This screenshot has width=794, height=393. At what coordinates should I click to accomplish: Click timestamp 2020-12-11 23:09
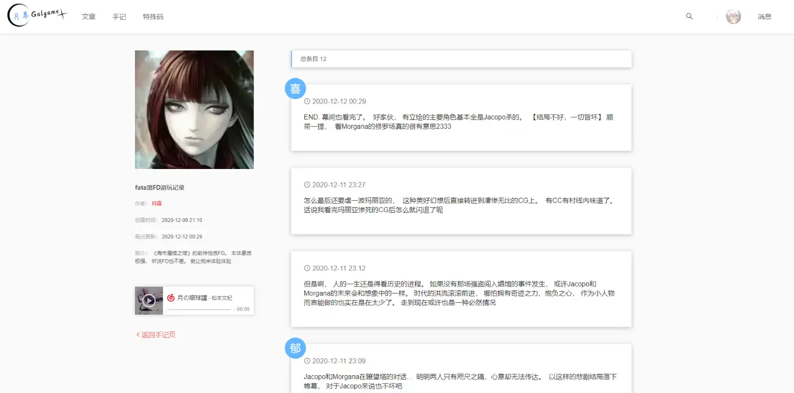[339, 361]
